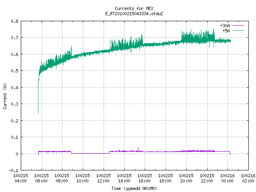
Task: Click the x-axis label '100215 20:00'
Action: pyautogui.click(x=186, y=178)
